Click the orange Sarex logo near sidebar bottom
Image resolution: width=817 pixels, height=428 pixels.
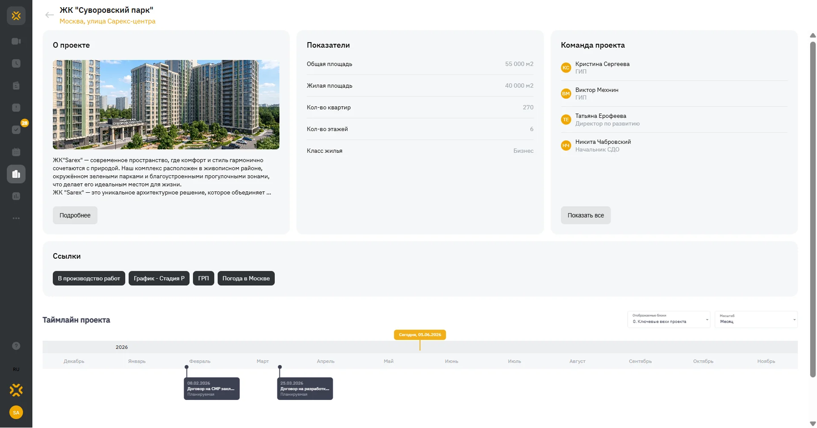click(16, 390)
